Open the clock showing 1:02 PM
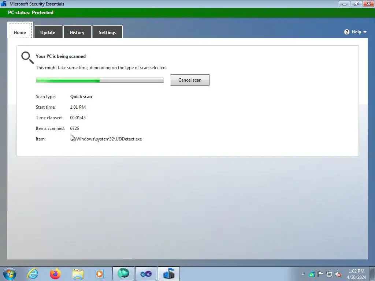Viewport: 375px width, 281px height. [x=356, y=274]
